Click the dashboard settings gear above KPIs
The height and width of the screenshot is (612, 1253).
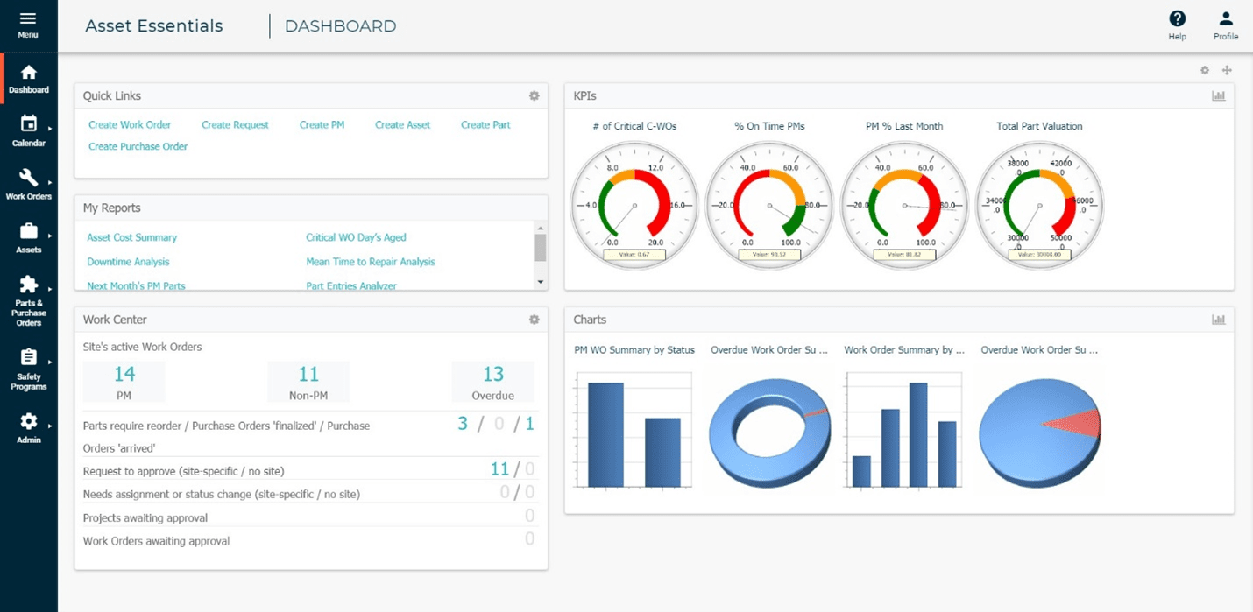click(x=1205, y=70)
